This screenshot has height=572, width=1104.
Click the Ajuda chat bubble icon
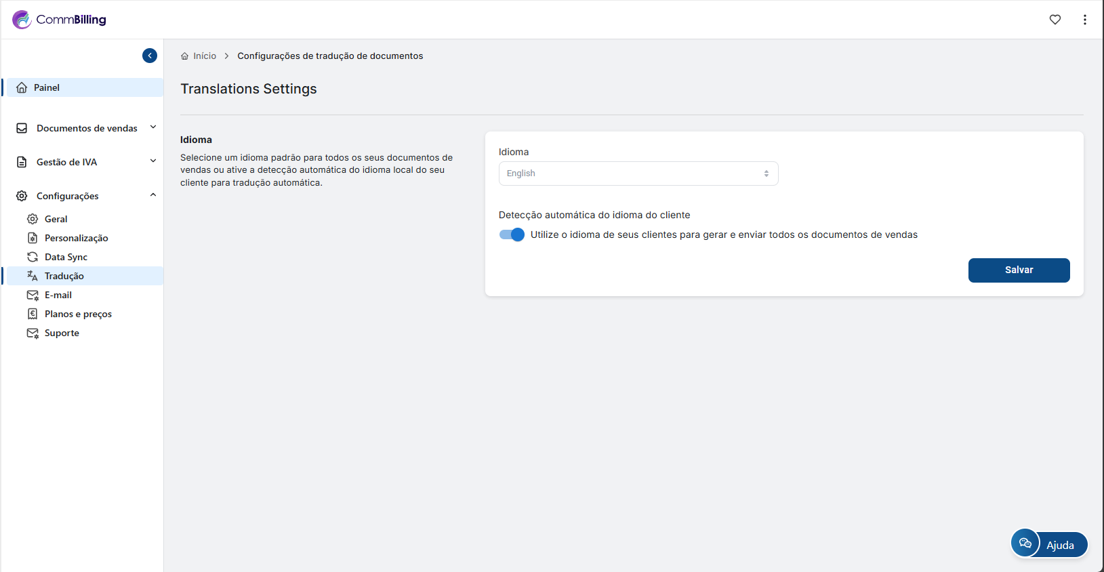[1025, 544]
